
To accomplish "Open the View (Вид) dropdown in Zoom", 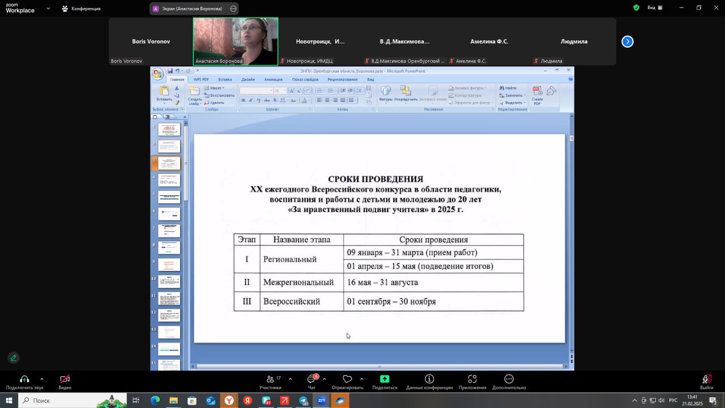I will click(655, 8).
